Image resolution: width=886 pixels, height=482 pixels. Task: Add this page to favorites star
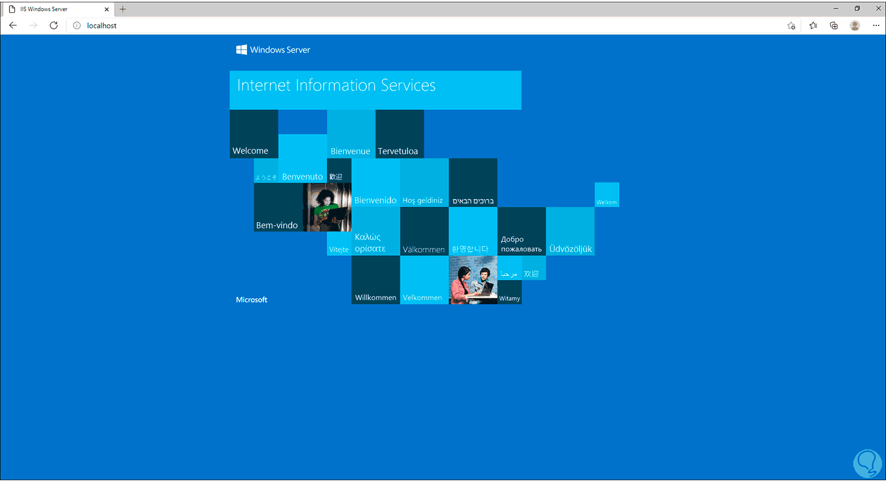pyautogui.click(x=791, y=25)
